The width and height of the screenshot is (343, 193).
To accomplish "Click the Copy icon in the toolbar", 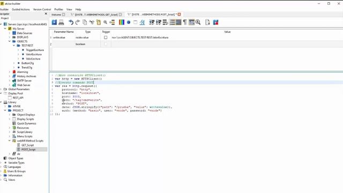I will [x=85, y=22].
